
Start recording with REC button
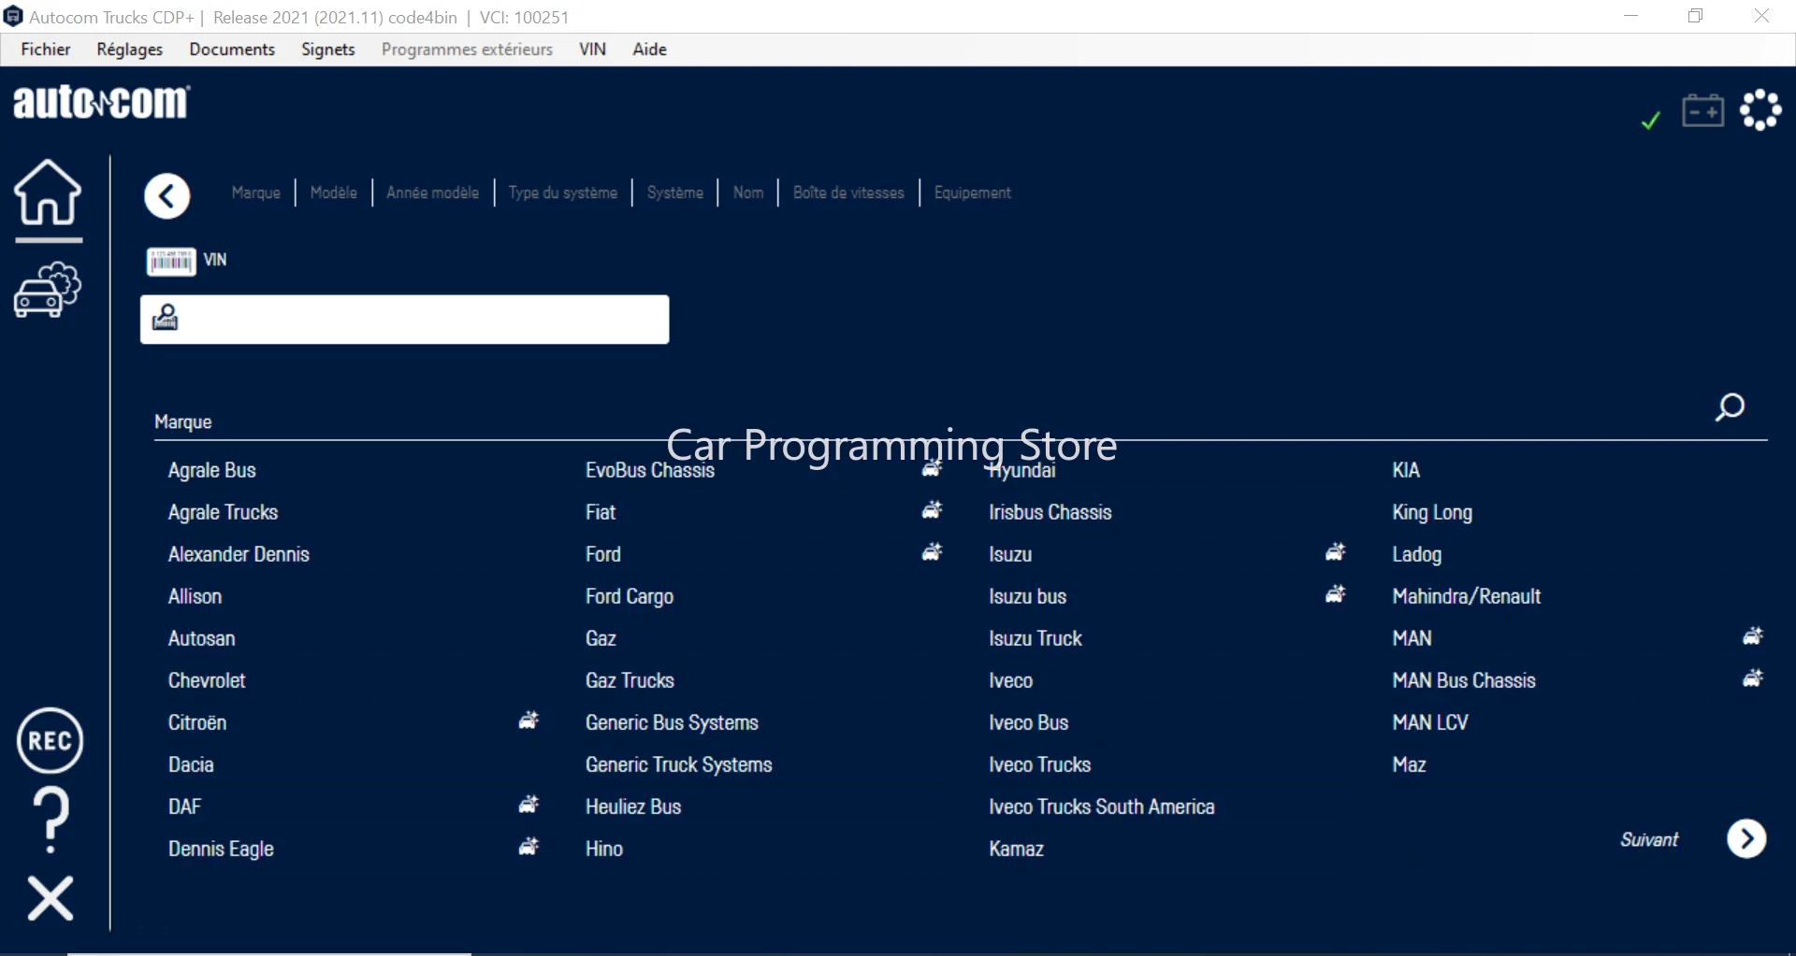[51, 741]
